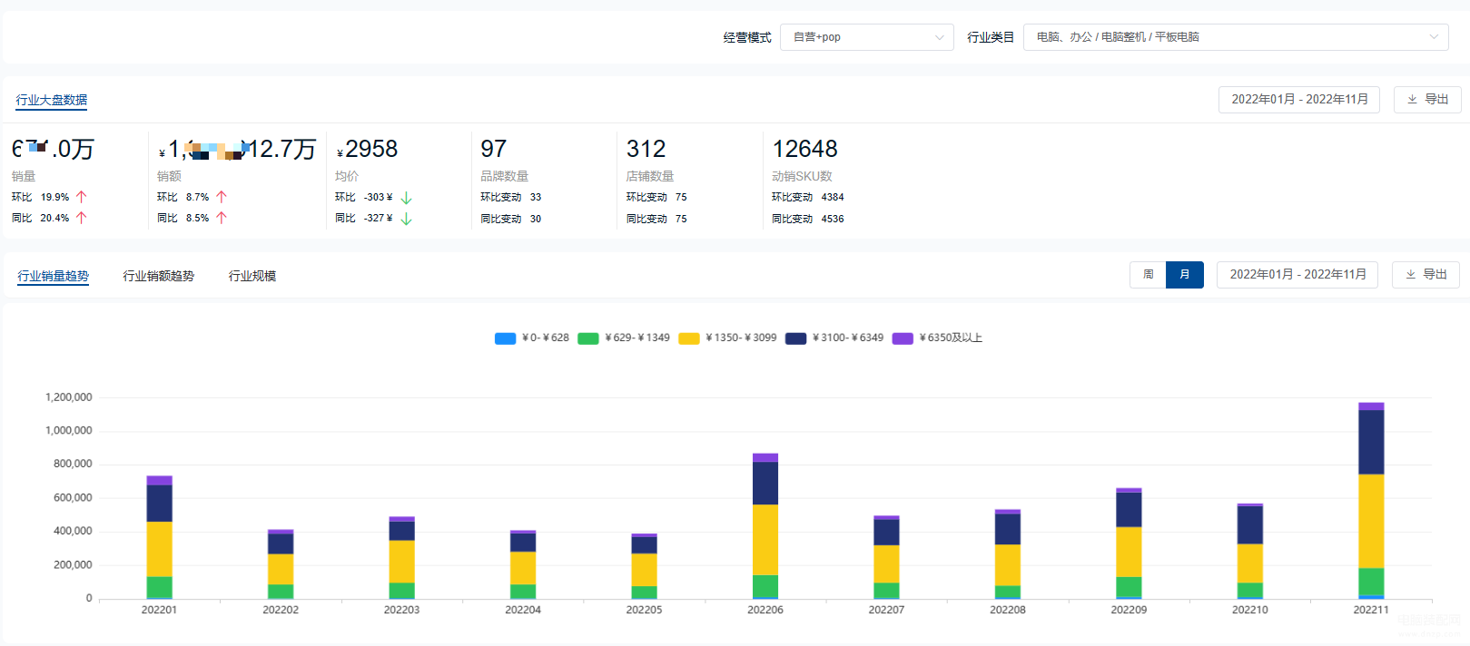Click the 202210 stacked bar
Viewport: 1470px width, 646px height.
tap(1250, 552)
